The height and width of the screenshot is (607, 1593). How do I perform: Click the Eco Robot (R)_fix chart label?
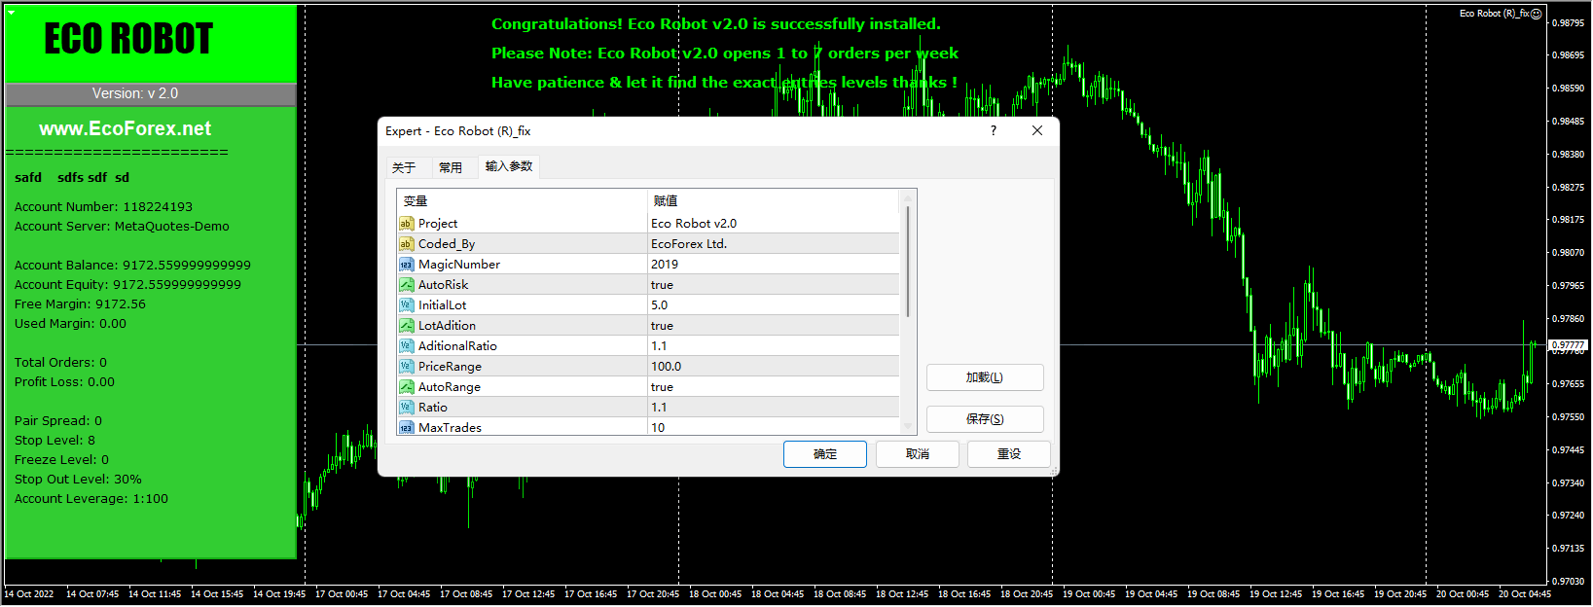pos(1495,14)
